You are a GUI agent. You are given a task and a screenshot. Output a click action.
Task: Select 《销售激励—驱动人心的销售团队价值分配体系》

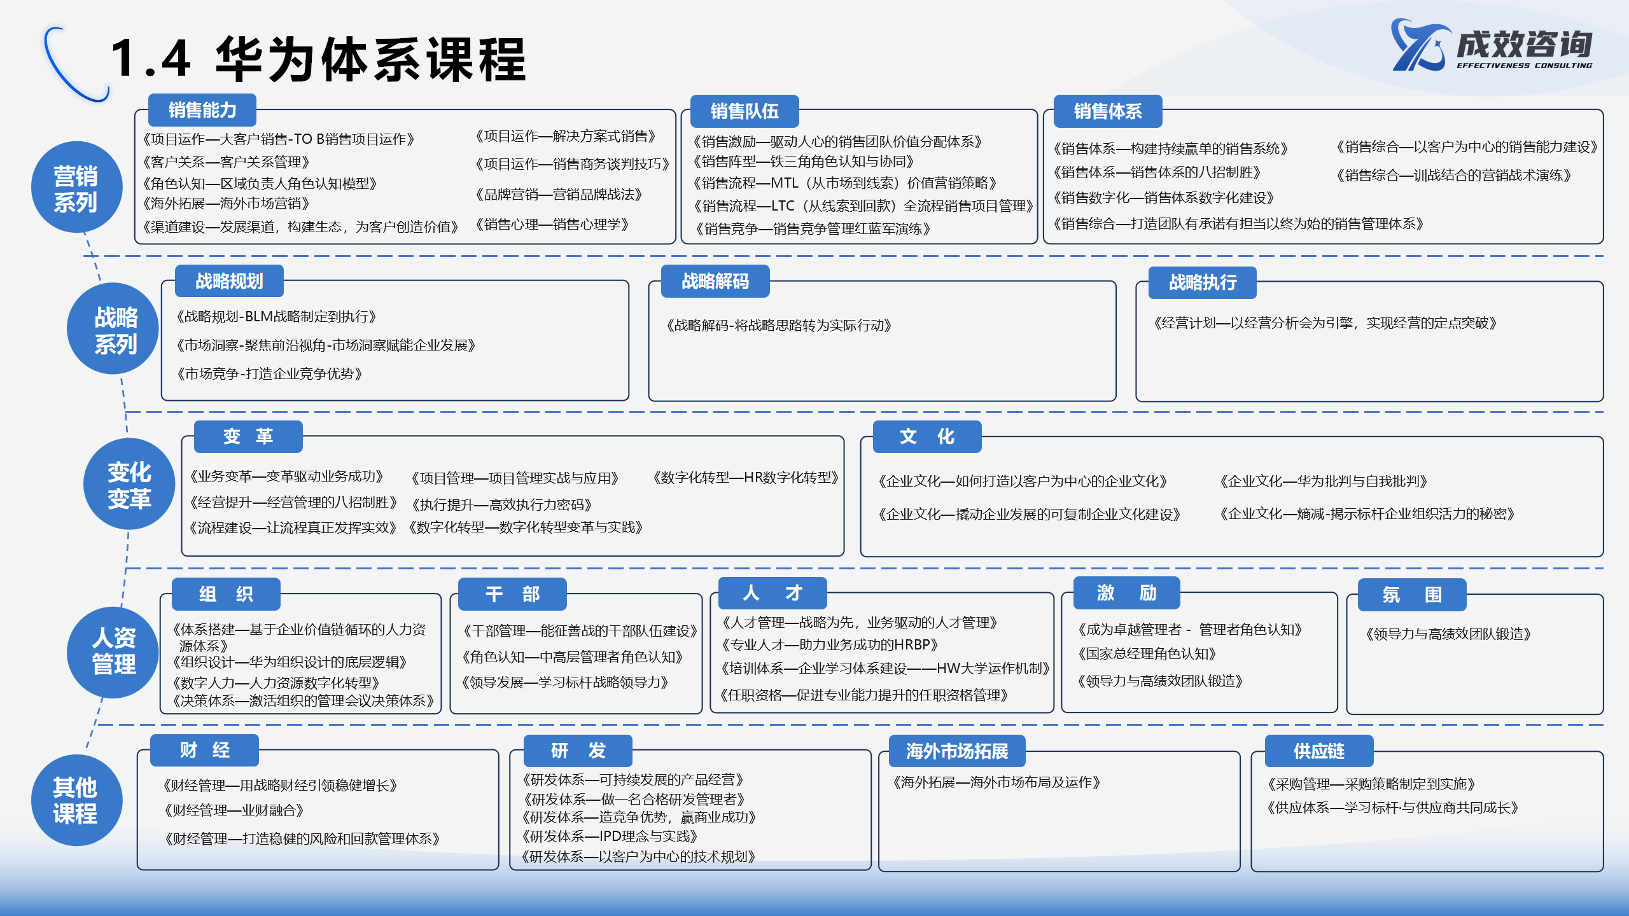click(838, 142)
